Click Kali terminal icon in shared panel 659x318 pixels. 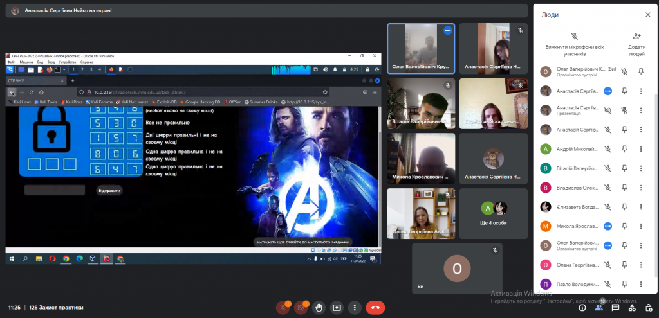pos(59,69)
